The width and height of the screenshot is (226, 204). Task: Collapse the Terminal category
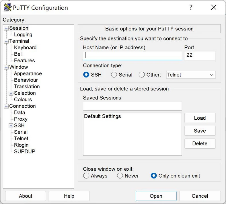[x=6, y=41]
